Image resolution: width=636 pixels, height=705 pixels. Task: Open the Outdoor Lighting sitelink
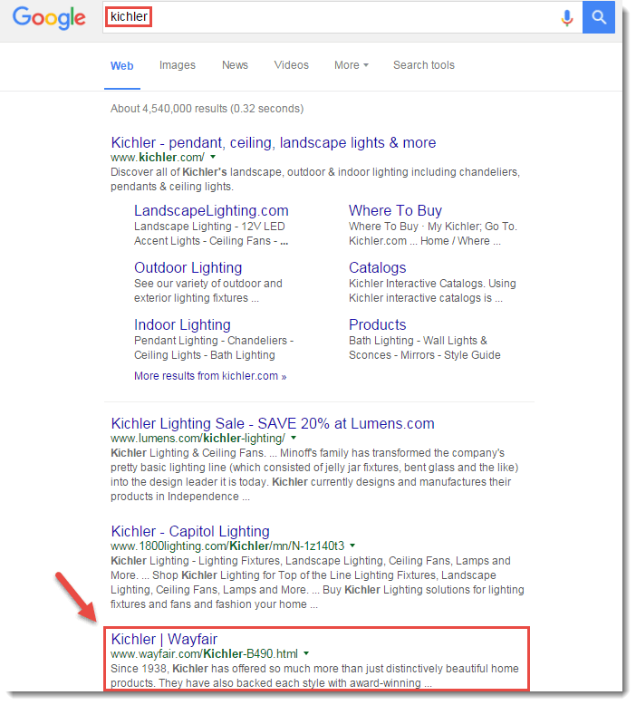(x=188, y=267)
